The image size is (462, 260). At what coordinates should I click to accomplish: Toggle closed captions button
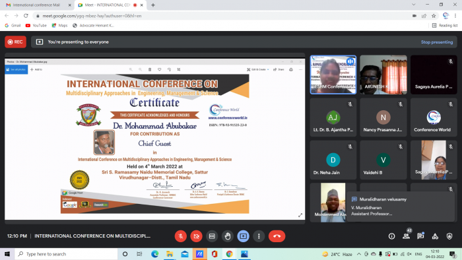212,236
